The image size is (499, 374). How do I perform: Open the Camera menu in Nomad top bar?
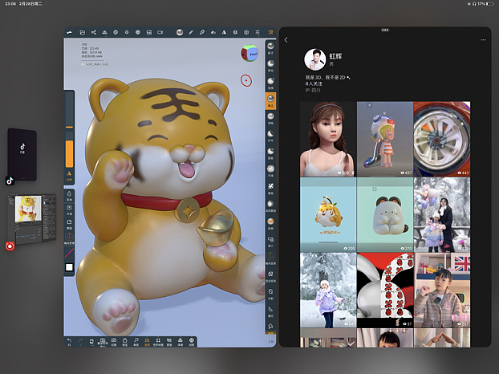click(x=160, y=32)
